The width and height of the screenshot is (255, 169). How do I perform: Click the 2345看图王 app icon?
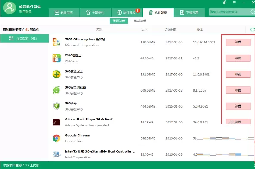click(x=56, y=58)
